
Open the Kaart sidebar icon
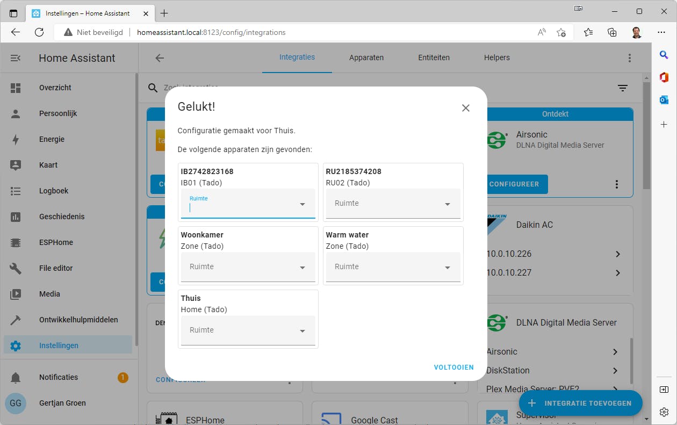(x=16, y=165)
